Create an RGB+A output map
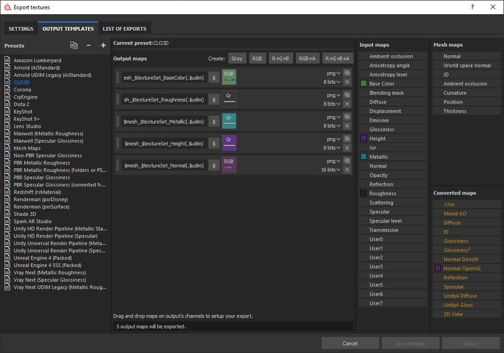 (307, 58)
